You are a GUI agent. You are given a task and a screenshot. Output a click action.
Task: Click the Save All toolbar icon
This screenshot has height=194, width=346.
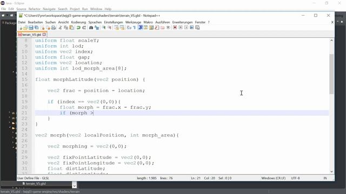37,27
